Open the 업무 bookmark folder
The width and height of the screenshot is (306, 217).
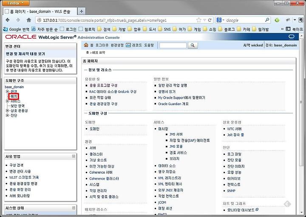pyautogui.click(x=134, y=29)
